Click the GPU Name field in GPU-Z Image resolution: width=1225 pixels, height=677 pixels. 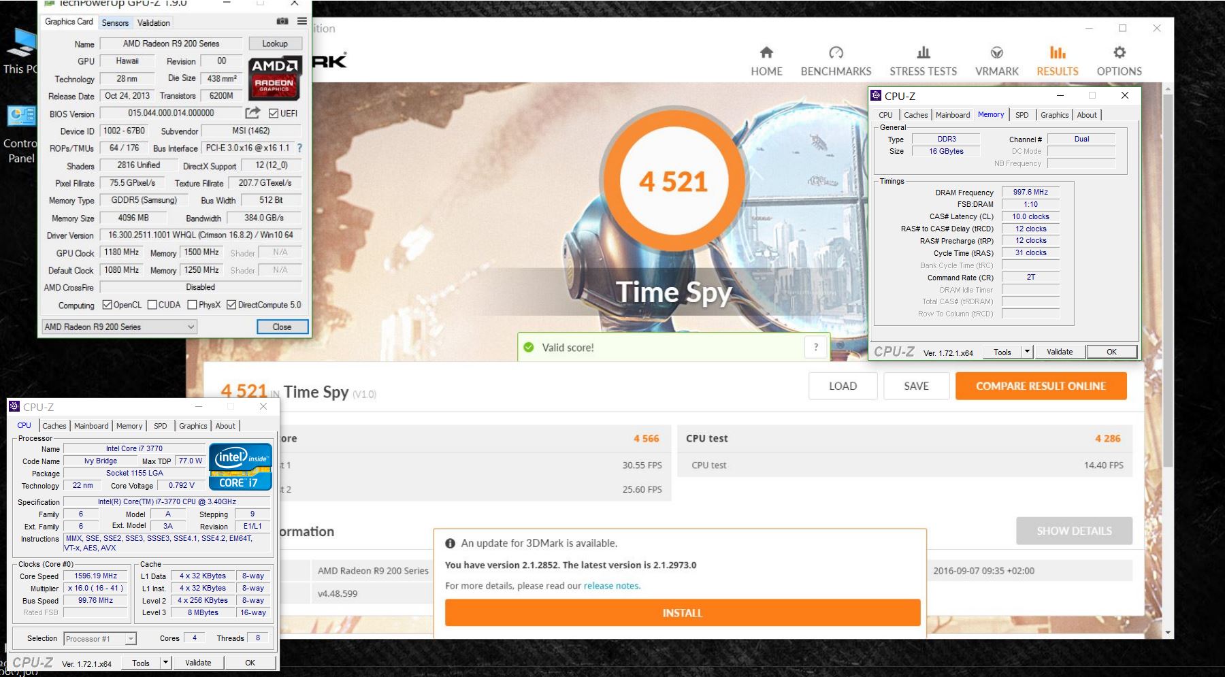coord(171,44)
